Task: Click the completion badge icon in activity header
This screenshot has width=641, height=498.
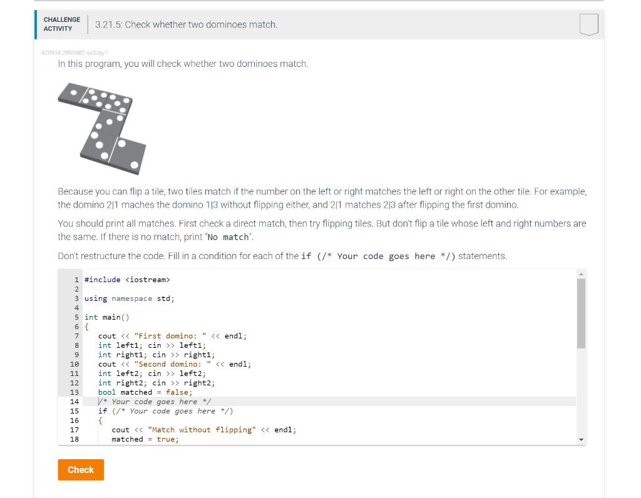Action: click(x=588, y=24)
